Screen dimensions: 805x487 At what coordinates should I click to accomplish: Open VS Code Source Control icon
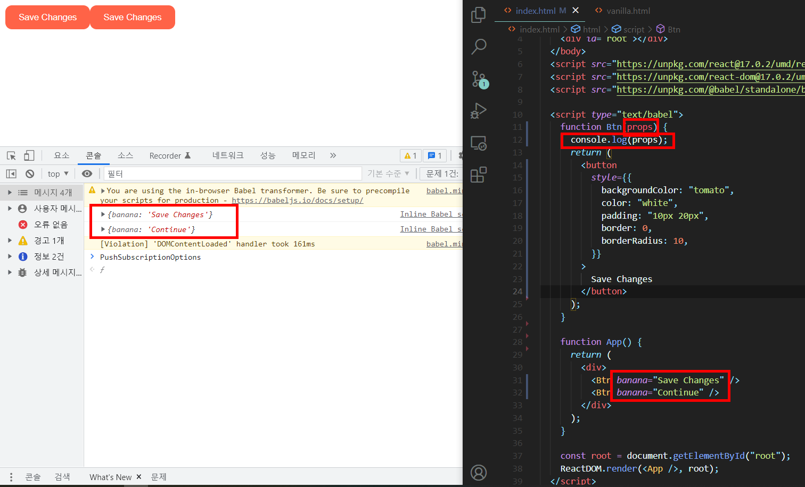pyautogui.click(x=480, y=80)
